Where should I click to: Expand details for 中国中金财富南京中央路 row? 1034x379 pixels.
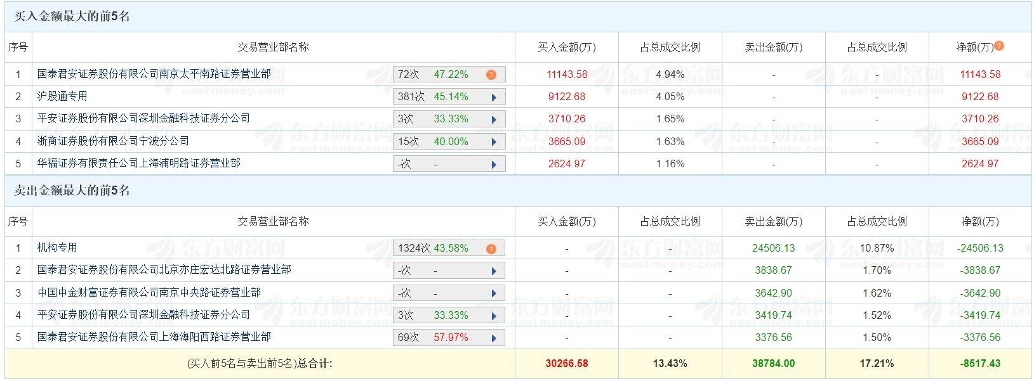(x=496, y=292)
